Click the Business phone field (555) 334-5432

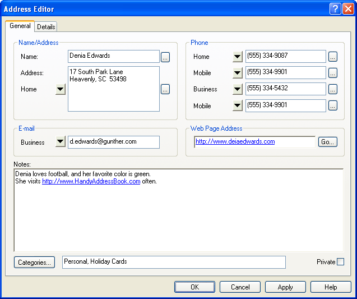286,89
